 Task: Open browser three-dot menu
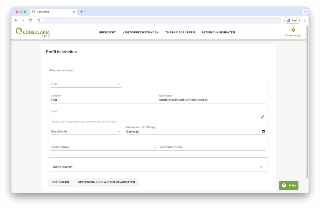point(304,20)
